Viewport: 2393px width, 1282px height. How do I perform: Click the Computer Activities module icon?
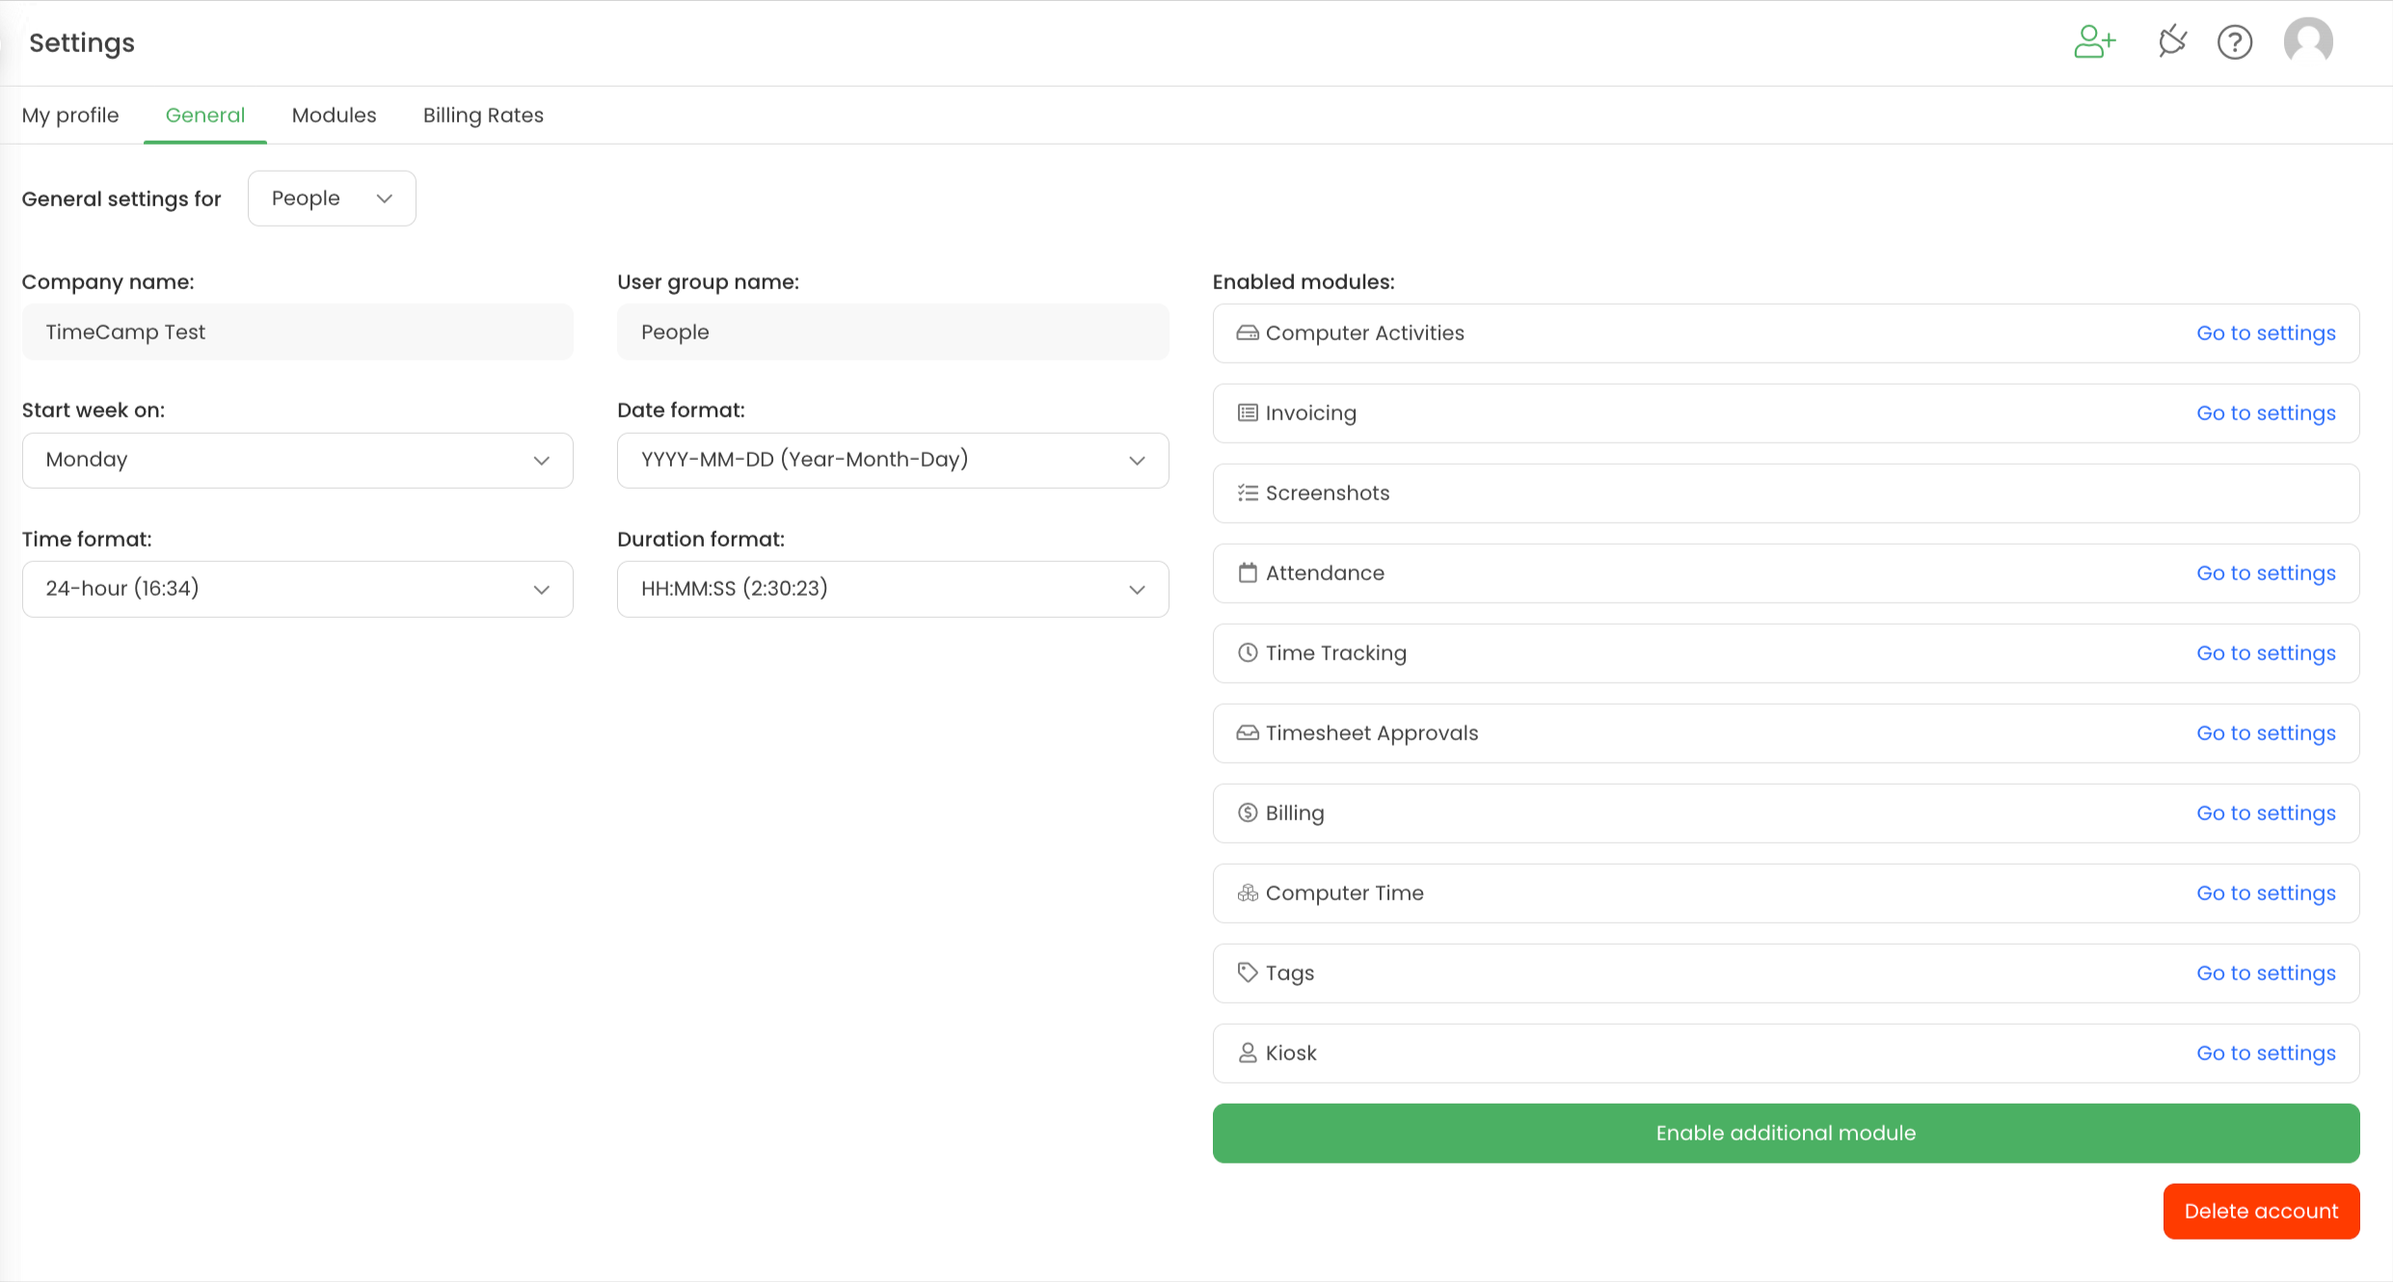1248,334
